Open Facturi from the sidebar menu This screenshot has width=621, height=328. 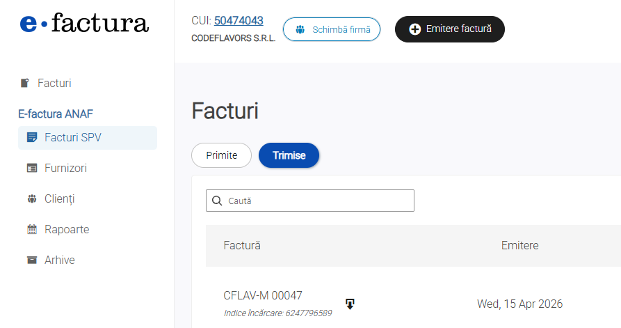click(x=54, y=84)
